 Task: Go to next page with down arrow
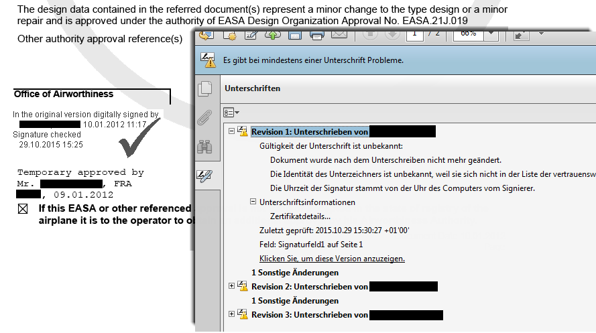tap(392, 35)
